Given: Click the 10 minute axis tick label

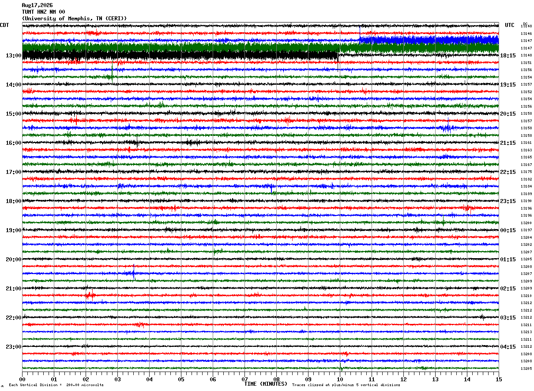Looking at the screenshot, I should coord(340,379).
